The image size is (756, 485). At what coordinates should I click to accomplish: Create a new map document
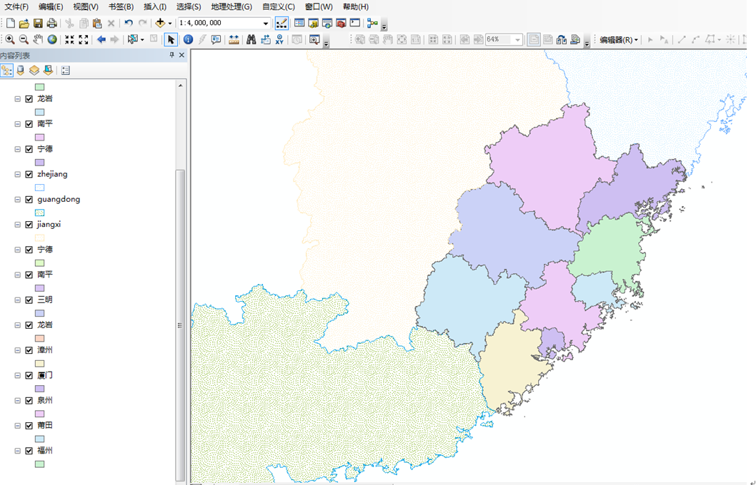point(10,23)
